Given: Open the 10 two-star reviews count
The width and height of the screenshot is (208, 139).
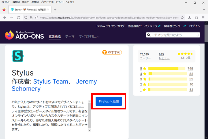Looking at the screenshot, I should (191, 84).
